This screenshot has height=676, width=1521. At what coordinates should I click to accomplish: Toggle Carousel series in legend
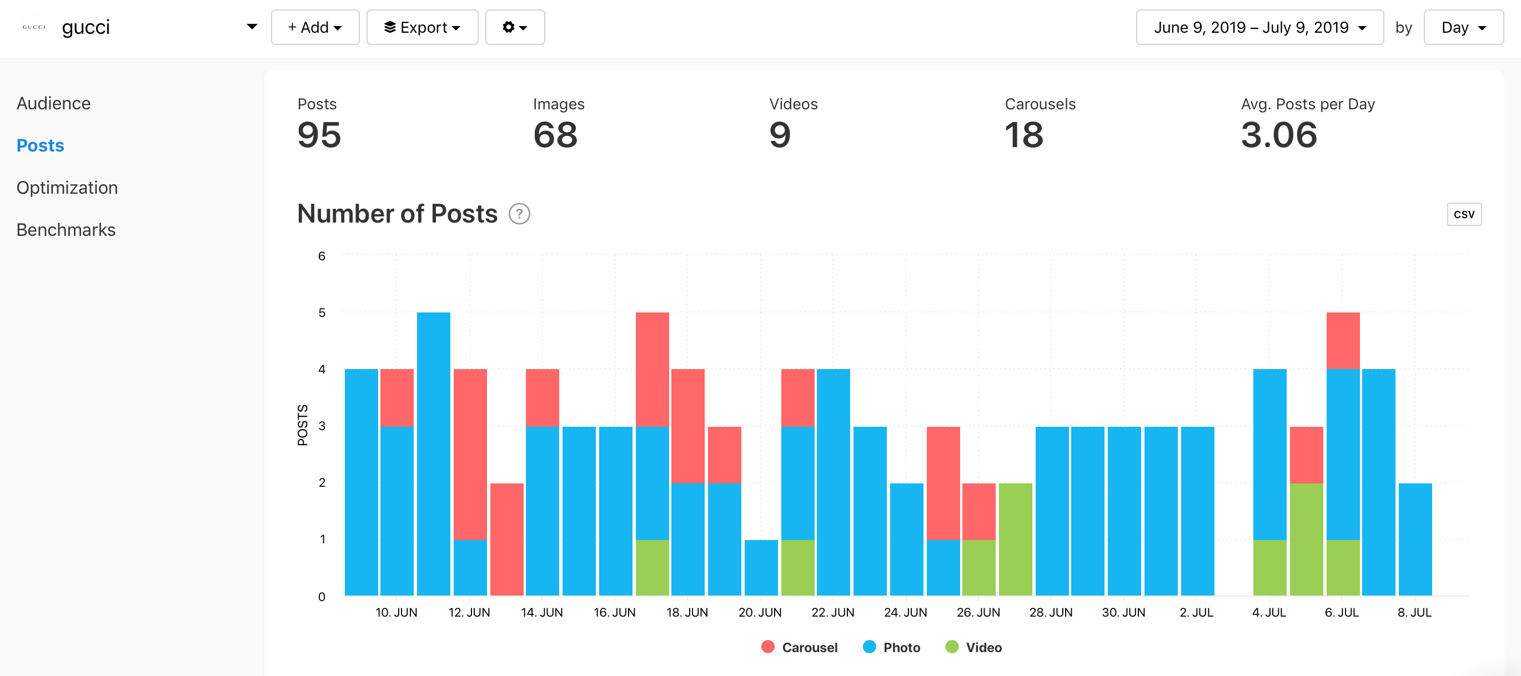(799, 647)
